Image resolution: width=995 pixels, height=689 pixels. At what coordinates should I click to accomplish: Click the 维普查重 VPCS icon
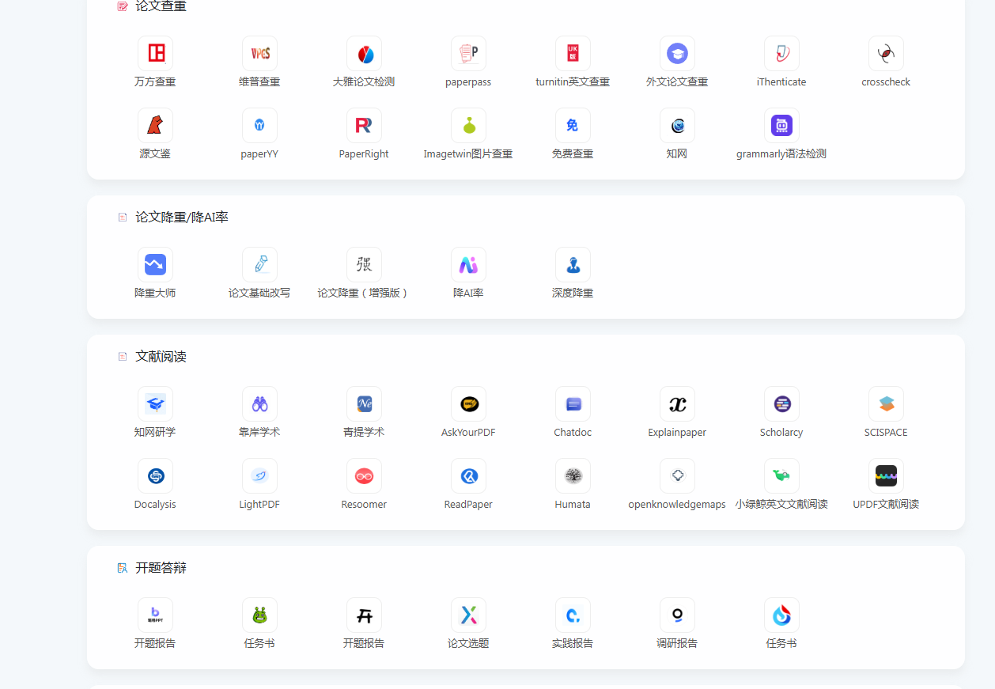pyautogui.click(x=259, y=53)
